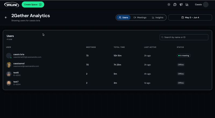
Task: Select cassiosms1 avatar image
Action: [9, 65]
